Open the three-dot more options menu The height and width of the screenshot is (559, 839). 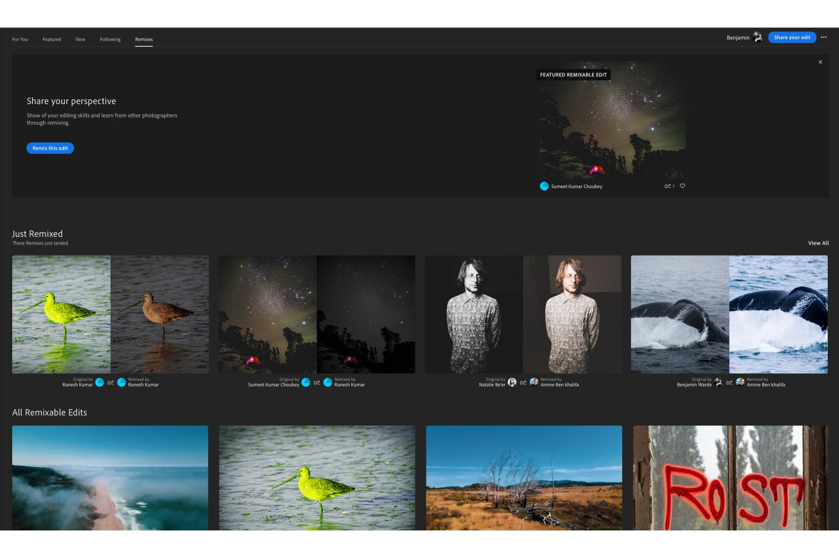coord(823,37)
